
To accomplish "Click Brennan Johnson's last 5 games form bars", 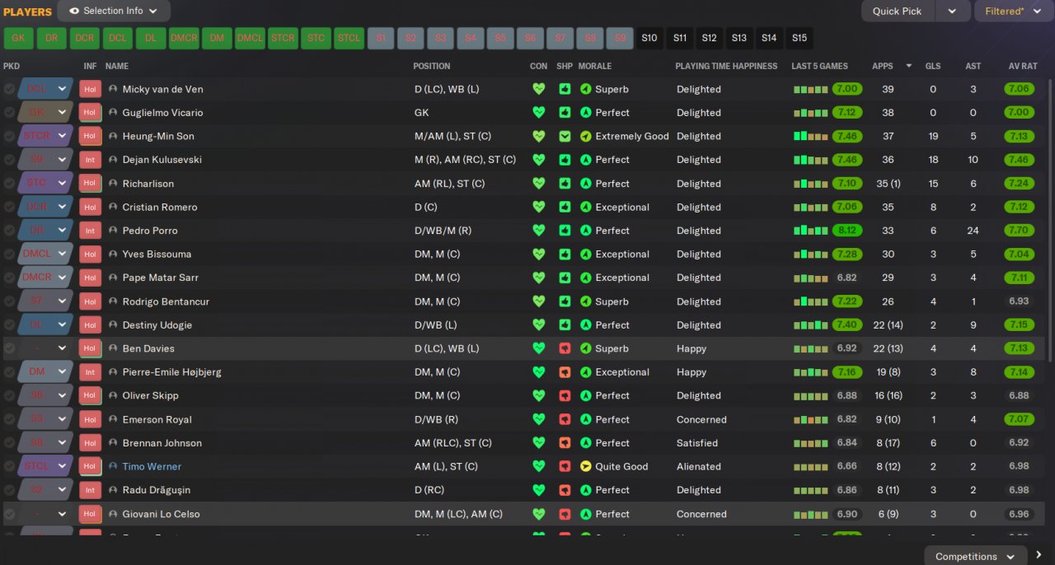I will [810, 443].
